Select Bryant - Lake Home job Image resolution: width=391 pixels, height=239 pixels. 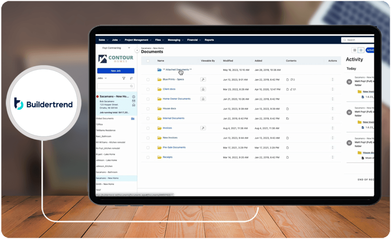pyautogui.click(x=105, y=154)
